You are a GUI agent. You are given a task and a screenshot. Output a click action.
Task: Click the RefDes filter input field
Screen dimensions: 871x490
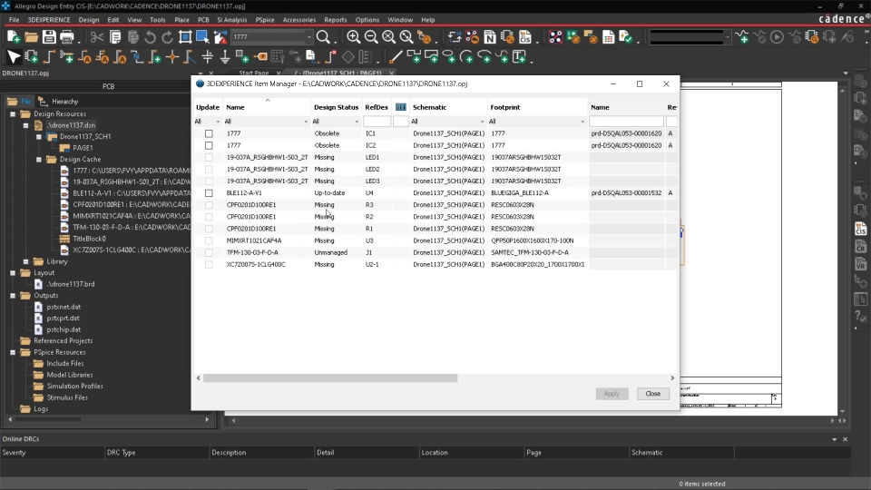coord(377,122)
